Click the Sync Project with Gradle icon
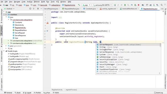Screen dimensions: 167x94 [151, 5]
